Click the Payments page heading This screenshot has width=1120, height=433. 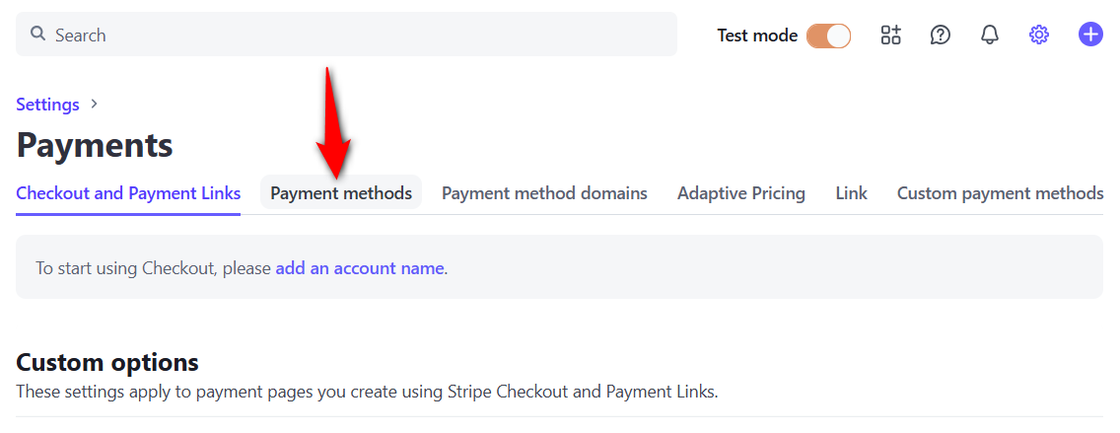click(x=95, y=145)
